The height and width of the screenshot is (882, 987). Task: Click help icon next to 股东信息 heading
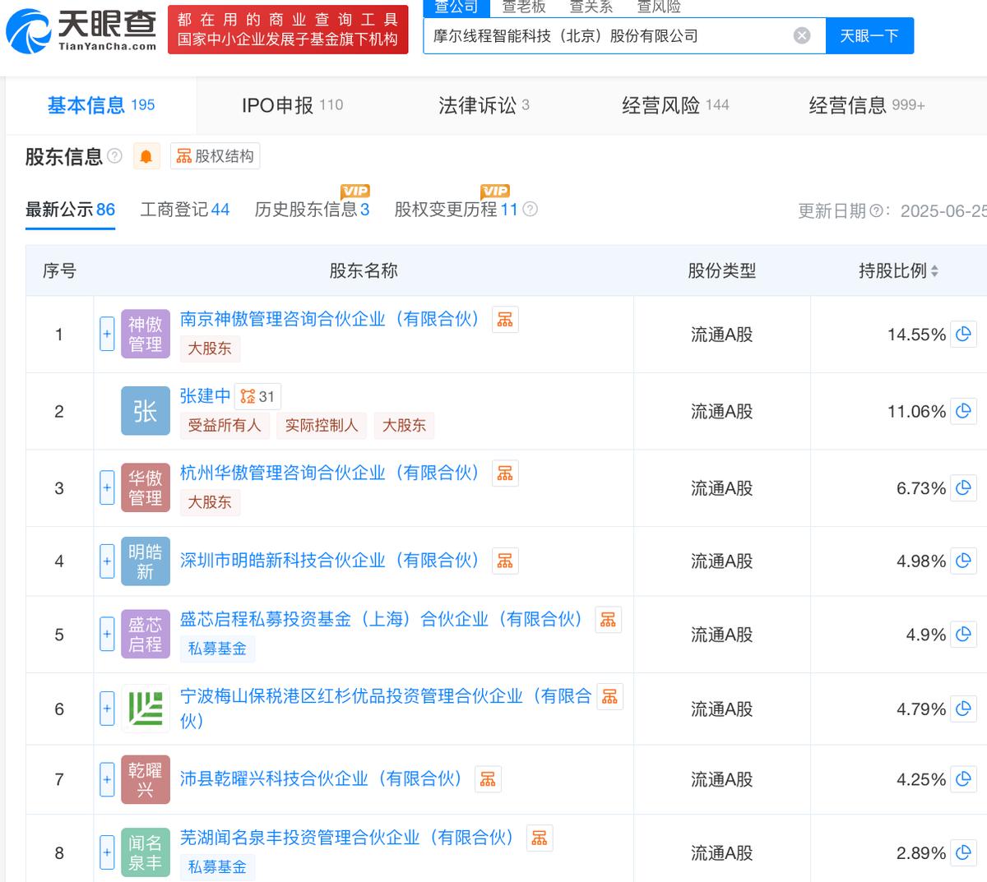115,156
